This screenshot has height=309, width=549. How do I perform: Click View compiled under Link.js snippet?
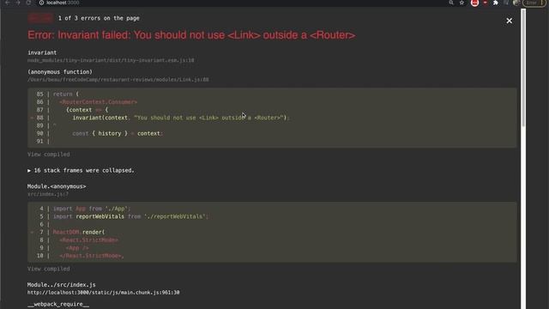[x=49, y=154]
